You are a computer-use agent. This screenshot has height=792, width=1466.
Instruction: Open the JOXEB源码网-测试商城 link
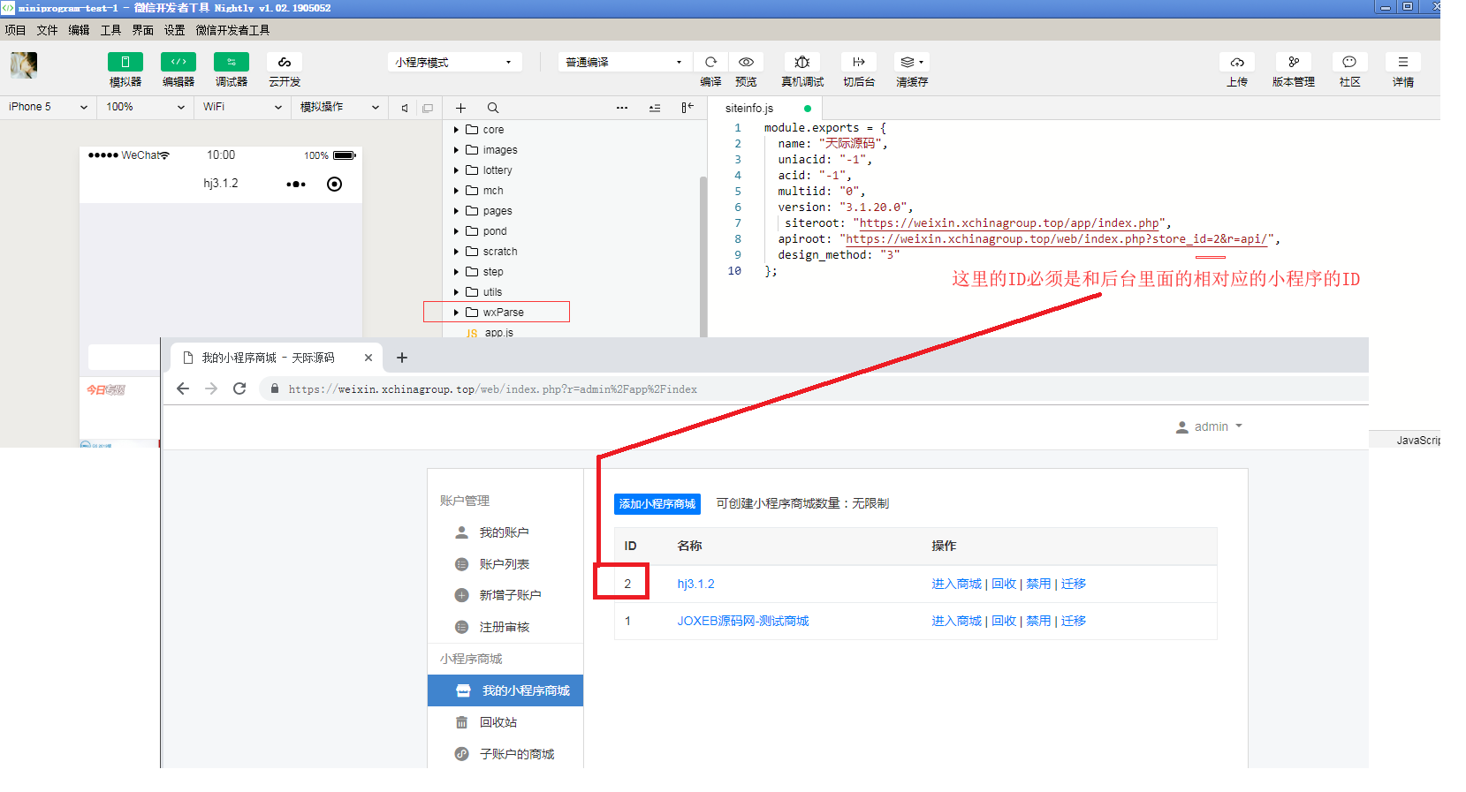[x=743, y=621]
